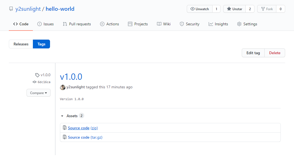Unstar the hello-world repository
The width and height of the screenshot is (294, 159).
234,9
